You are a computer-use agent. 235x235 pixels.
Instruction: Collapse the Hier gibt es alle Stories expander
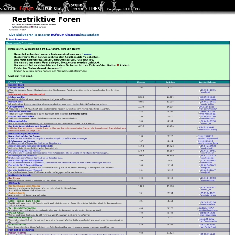[x=7, y=230]
